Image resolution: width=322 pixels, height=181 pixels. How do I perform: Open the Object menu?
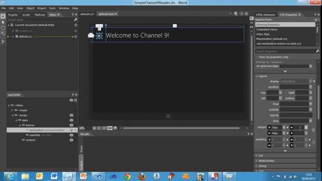click(30, 8)
